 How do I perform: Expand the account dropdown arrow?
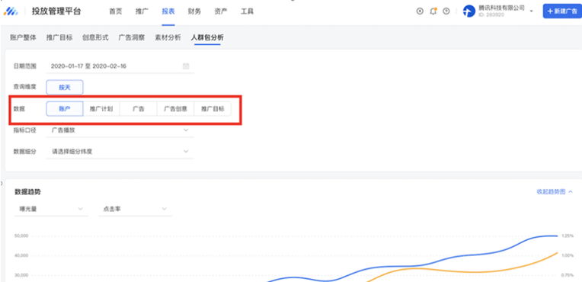point(532,11)
